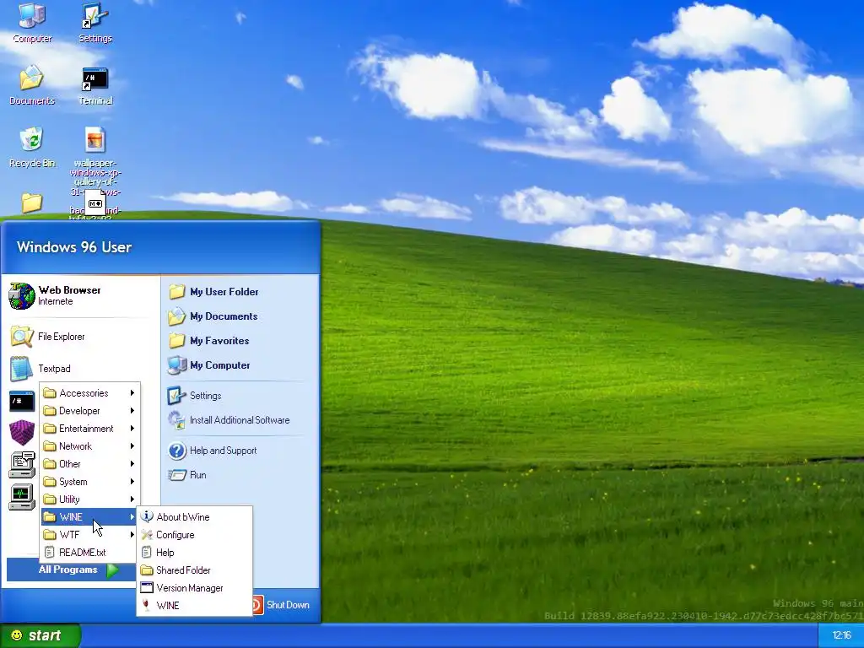Viewport: 864px width, 648px height.
Task: Click the All Programs button
Action: click(72, 570)
